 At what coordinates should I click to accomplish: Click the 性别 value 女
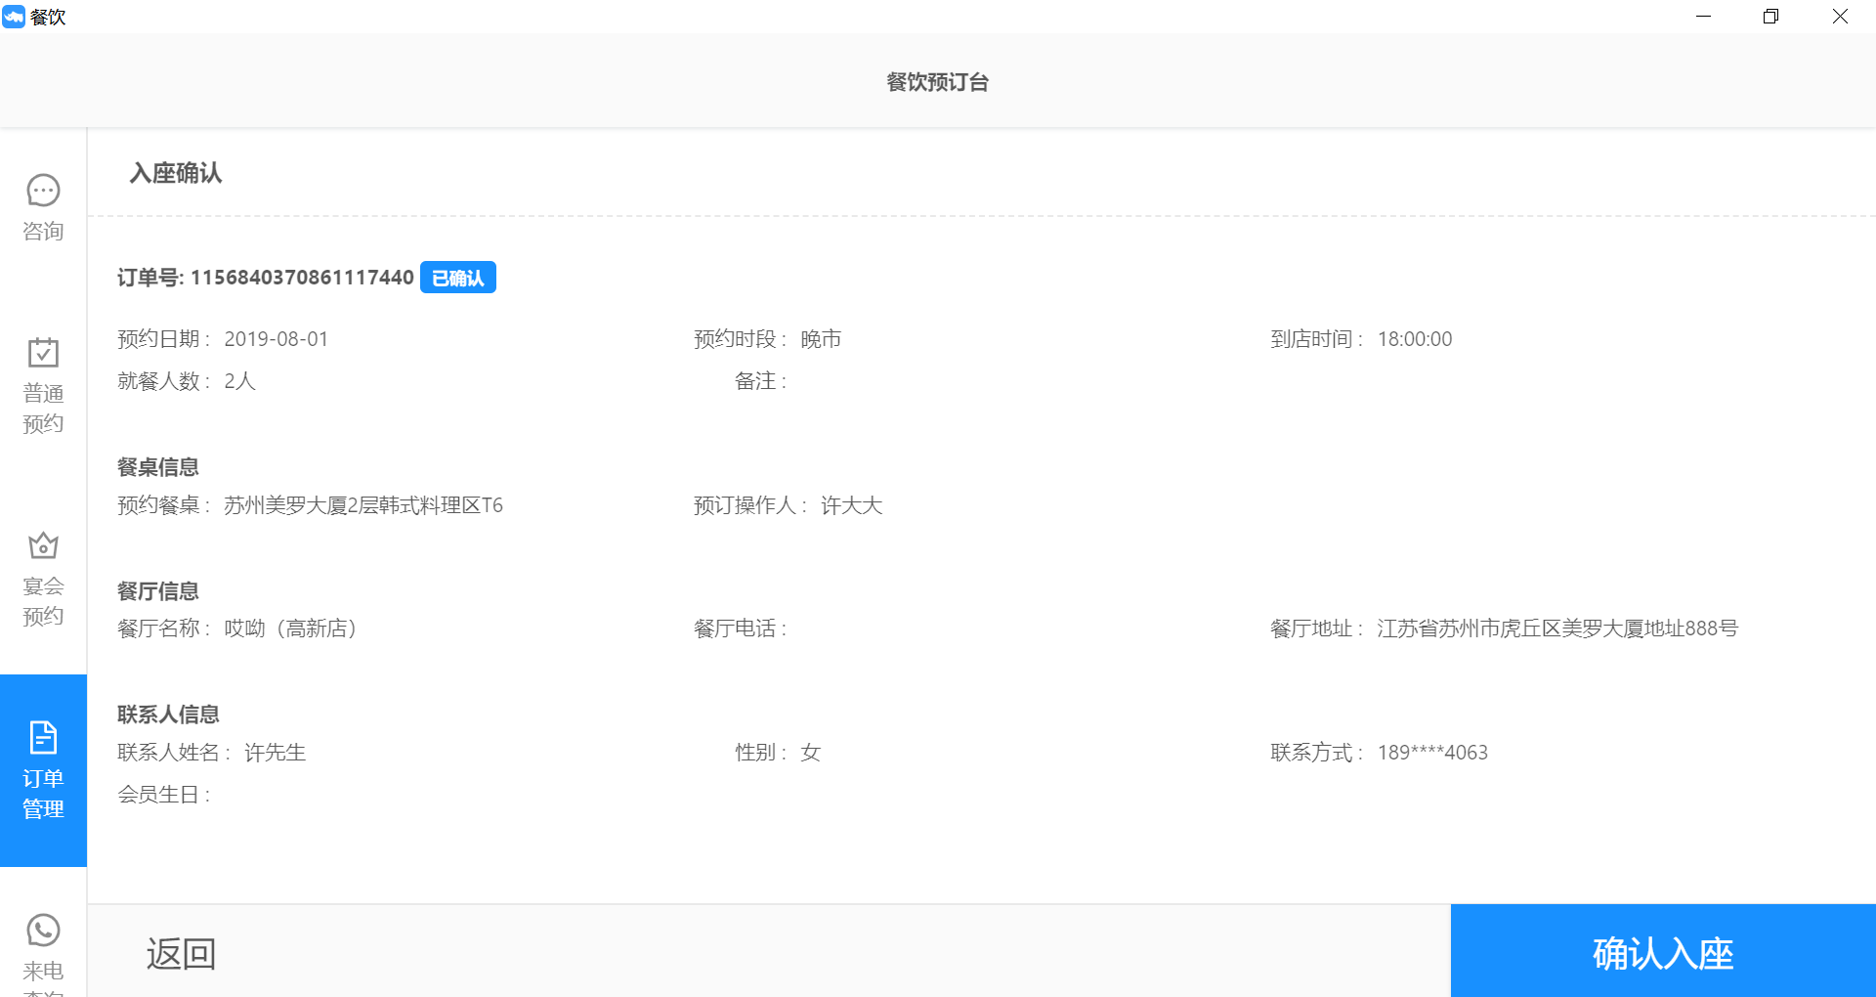click(811, 753)
